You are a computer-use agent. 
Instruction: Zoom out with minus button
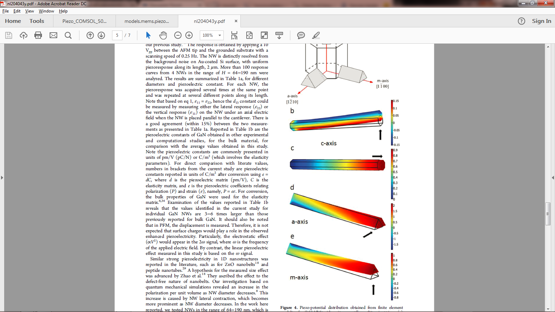coord(178,35)
